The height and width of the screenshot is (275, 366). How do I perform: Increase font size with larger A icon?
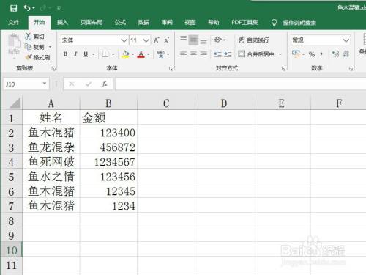tap(157, 40)
